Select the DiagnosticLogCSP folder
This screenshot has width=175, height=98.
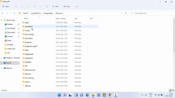(31, 46)
